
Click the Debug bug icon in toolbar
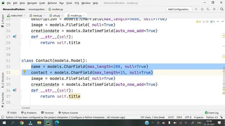click(x=202, y=9)
